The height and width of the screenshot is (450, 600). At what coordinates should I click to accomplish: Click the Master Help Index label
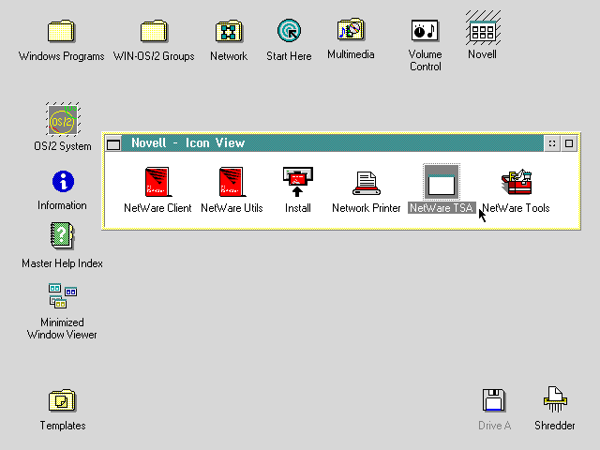tap(62, 263)
